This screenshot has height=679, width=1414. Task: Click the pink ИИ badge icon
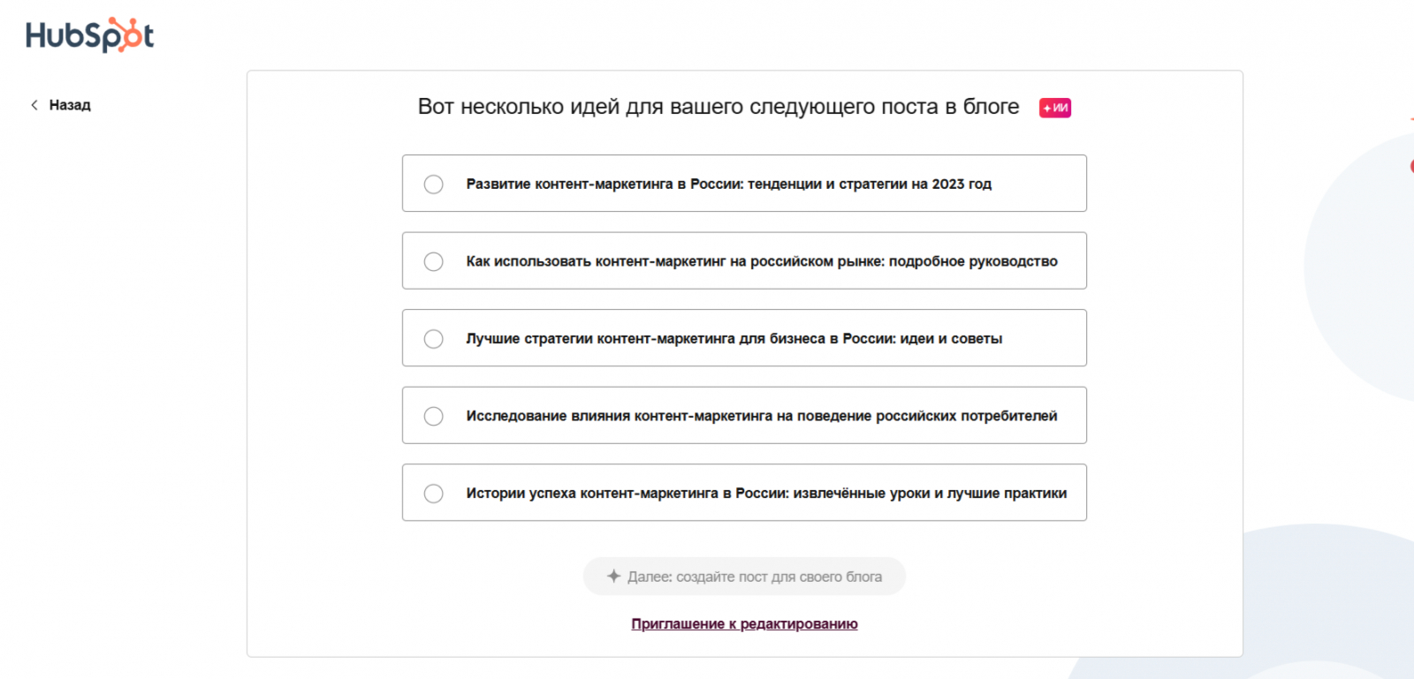click(1054, 108)
